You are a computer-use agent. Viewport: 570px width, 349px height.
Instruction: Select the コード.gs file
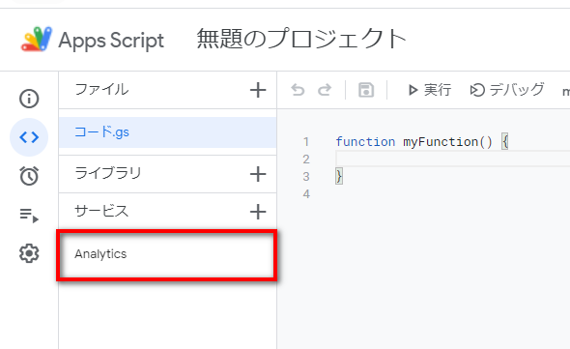click(x=167, y=132)
